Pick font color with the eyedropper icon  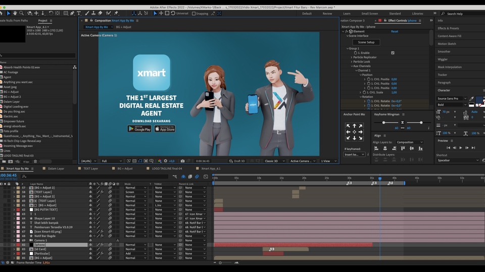(x=471, y=99)
